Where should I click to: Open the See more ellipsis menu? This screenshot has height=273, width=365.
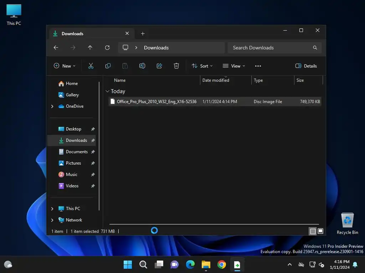coord(258,66)
